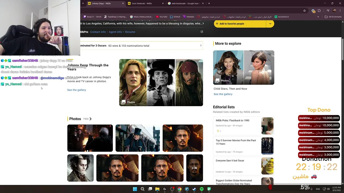
Task: View more photos via +2K thumbnail
Action: tap(195, 168)
